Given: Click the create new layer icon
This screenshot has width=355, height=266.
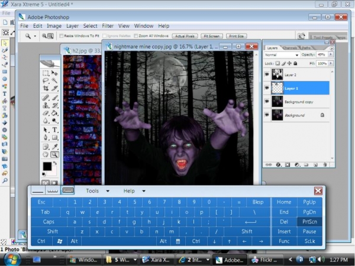Looking at the screenshot, I should click(x=315, y=165).
